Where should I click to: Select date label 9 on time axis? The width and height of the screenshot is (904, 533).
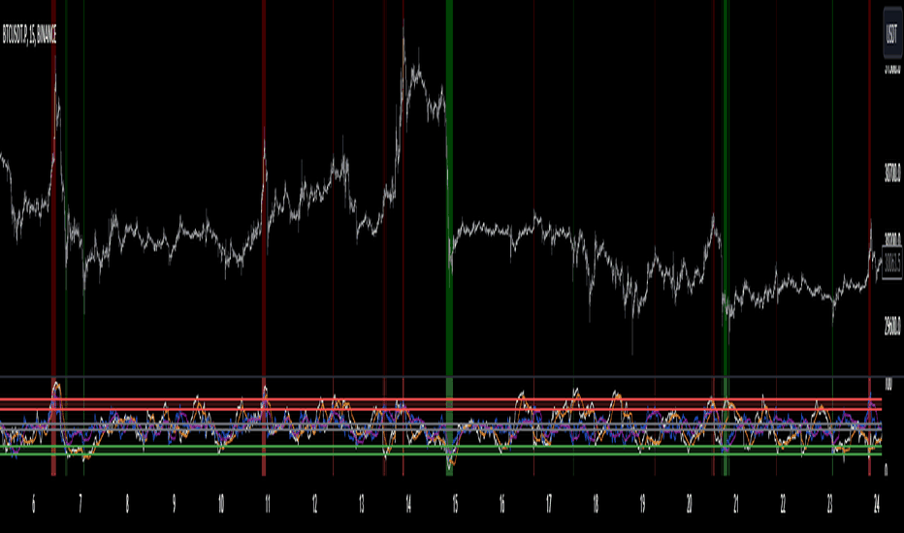175,504
